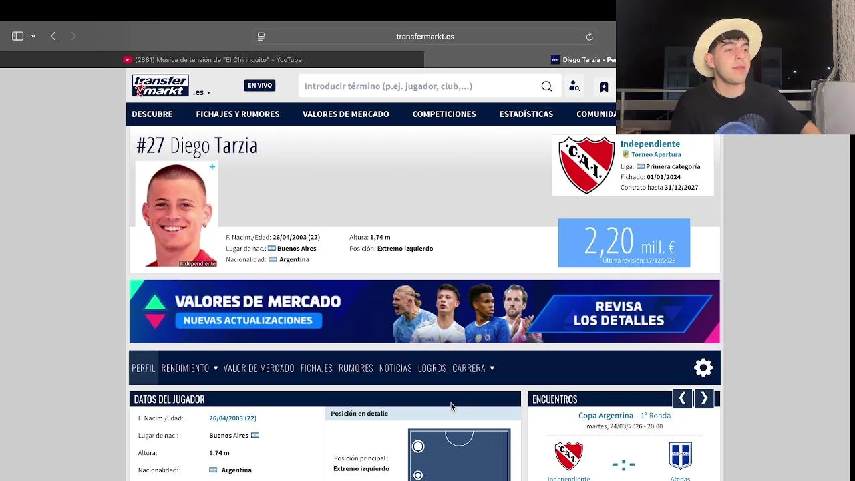This screenshot has height=481, width=855.
Task: Click Contrato hasta 31/12/2027 text
Action: [x=659, y=188]
